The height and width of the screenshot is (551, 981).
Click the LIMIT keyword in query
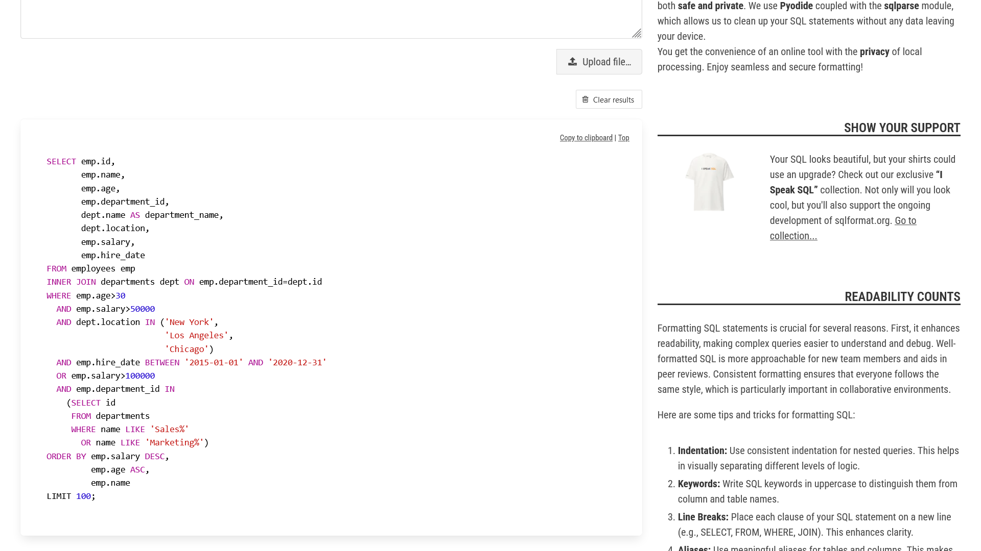(x=59, y=496)
